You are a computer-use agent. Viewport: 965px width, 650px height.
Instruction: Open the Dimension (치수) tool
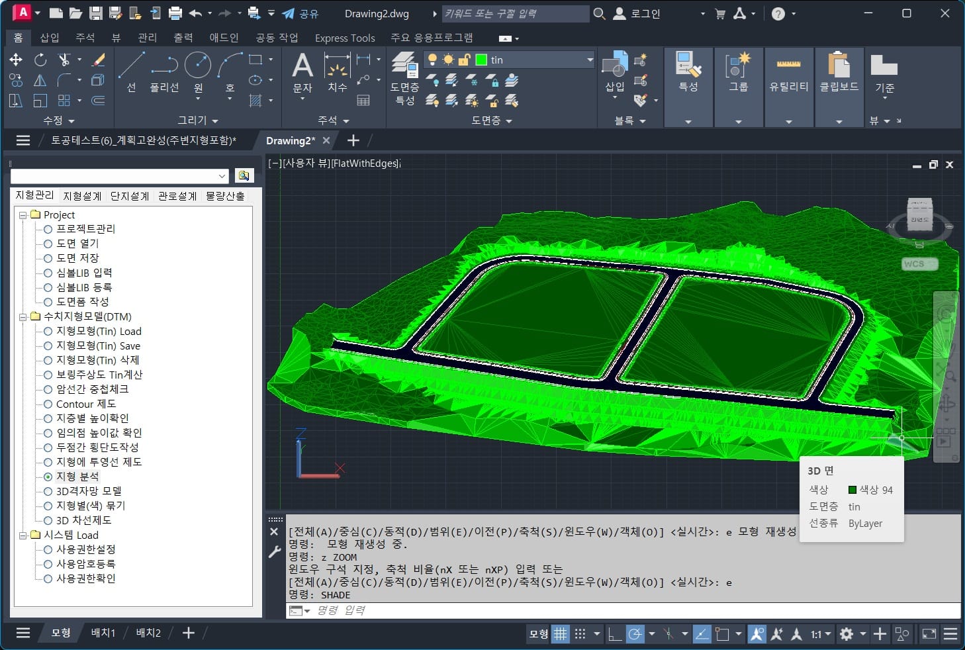tap(337, 73)
